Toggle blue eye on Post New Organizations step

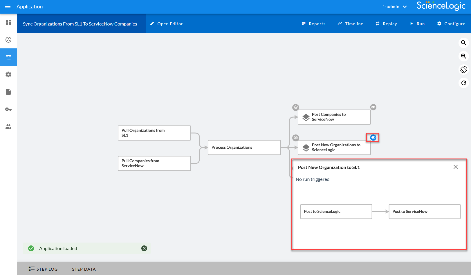coord(373,137)
